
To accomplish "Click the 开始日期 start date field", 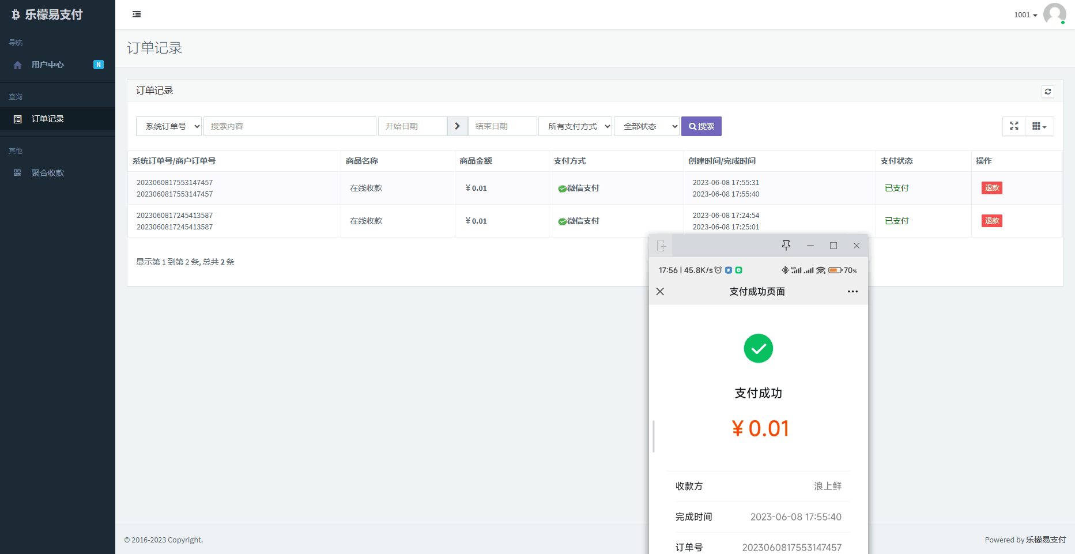I will pos(412,126).
